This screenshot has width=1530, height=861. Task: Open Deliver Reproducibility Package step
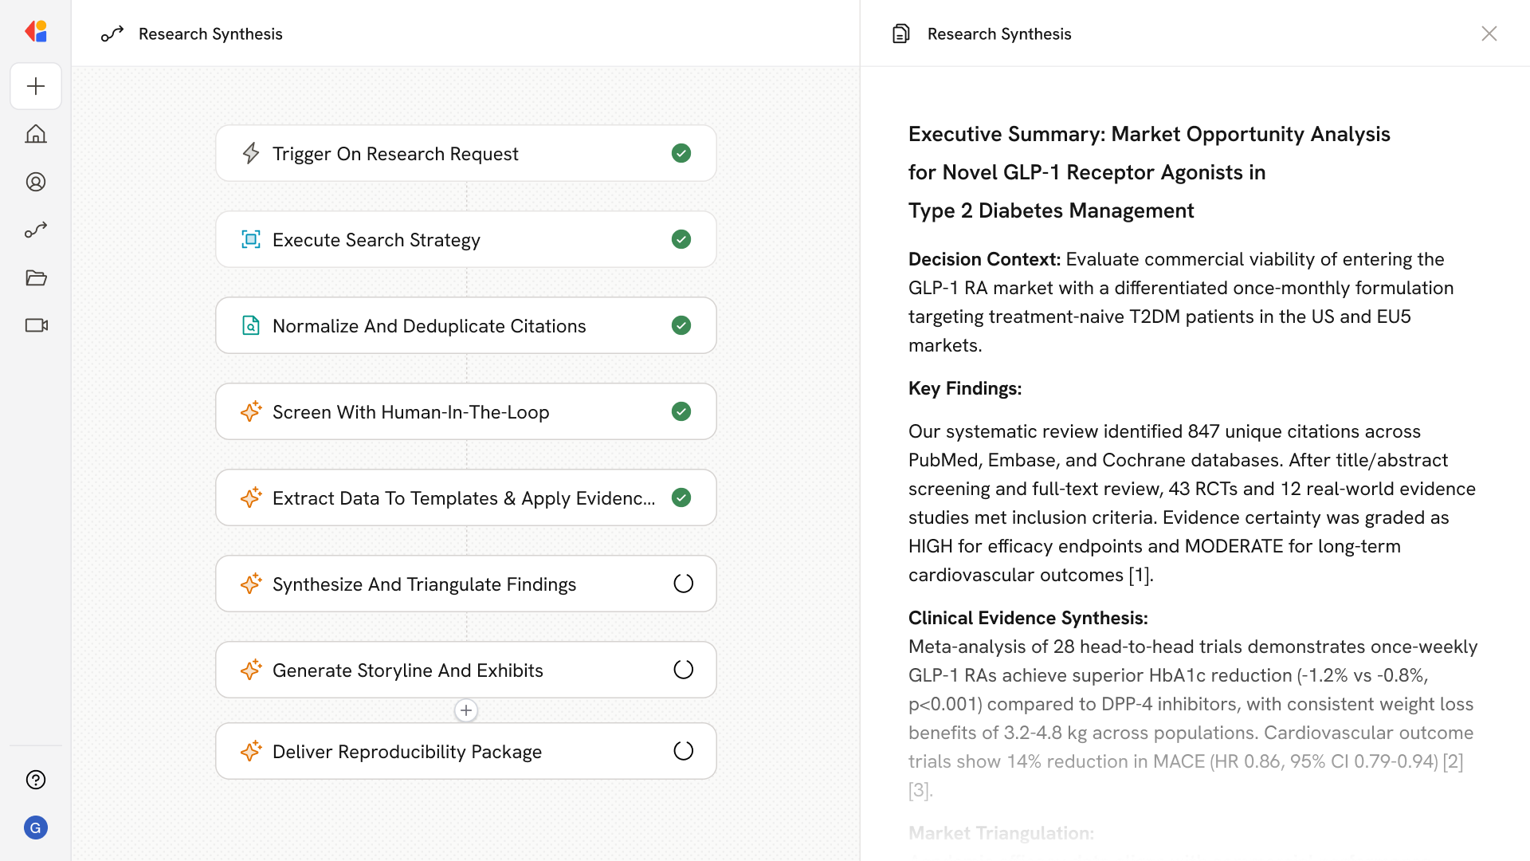[407, 751]
